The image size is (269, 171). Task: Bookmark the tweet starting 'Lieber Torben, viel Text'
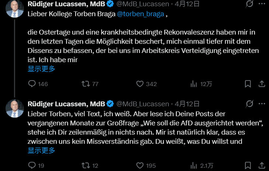[x=249, y=165]
